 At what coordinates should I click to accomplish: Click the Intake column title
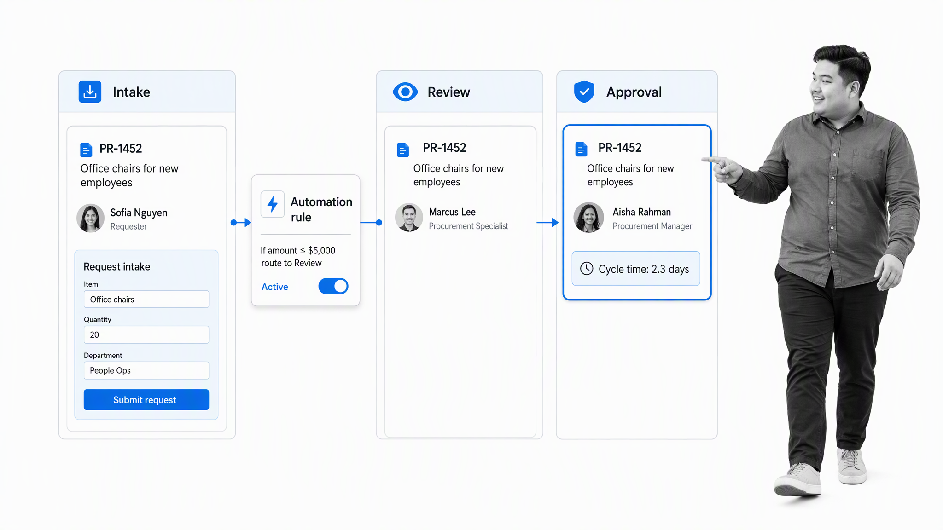coord(131,92)
